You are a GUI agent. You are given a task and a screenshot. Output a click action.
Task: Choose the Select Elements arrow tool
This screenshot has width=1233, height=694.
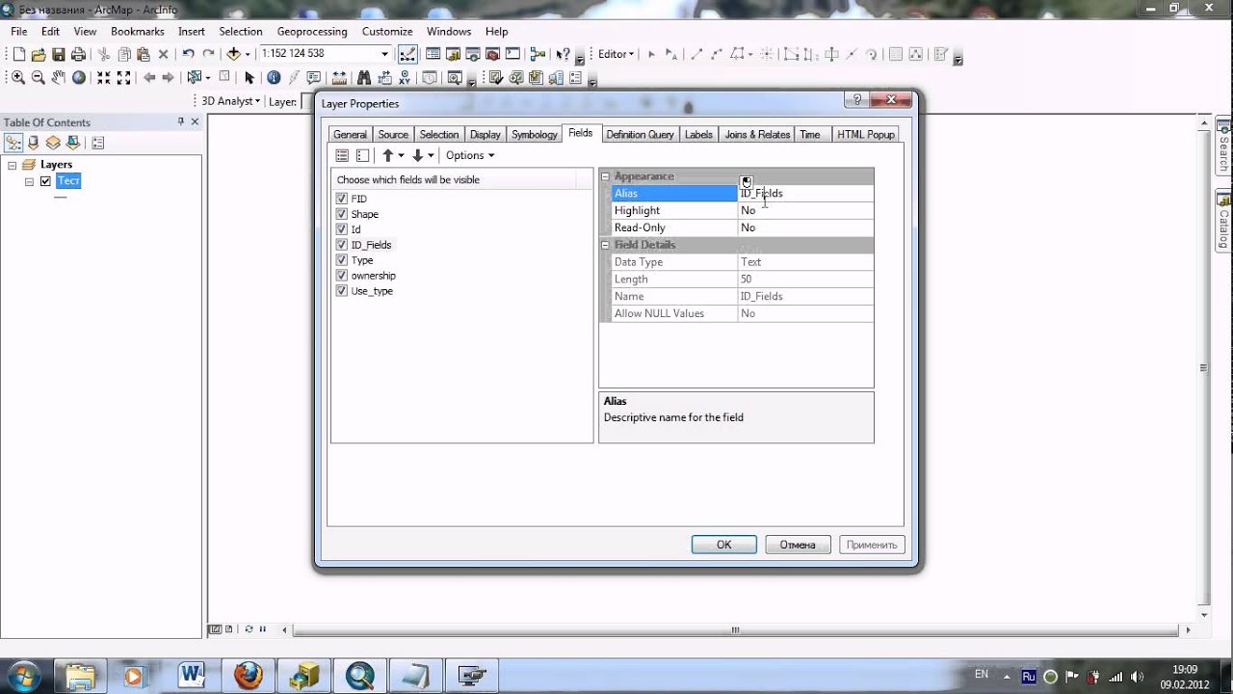click(x=249, y=77)
